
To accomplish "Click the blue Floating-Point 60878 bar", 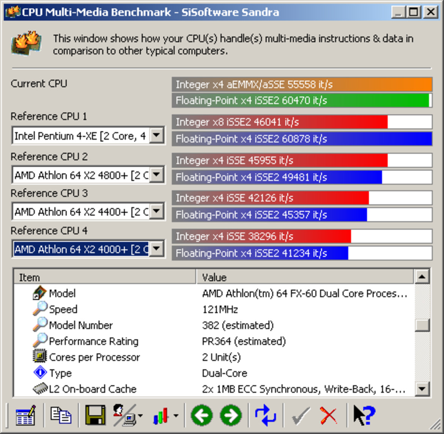I will point(302,139).
